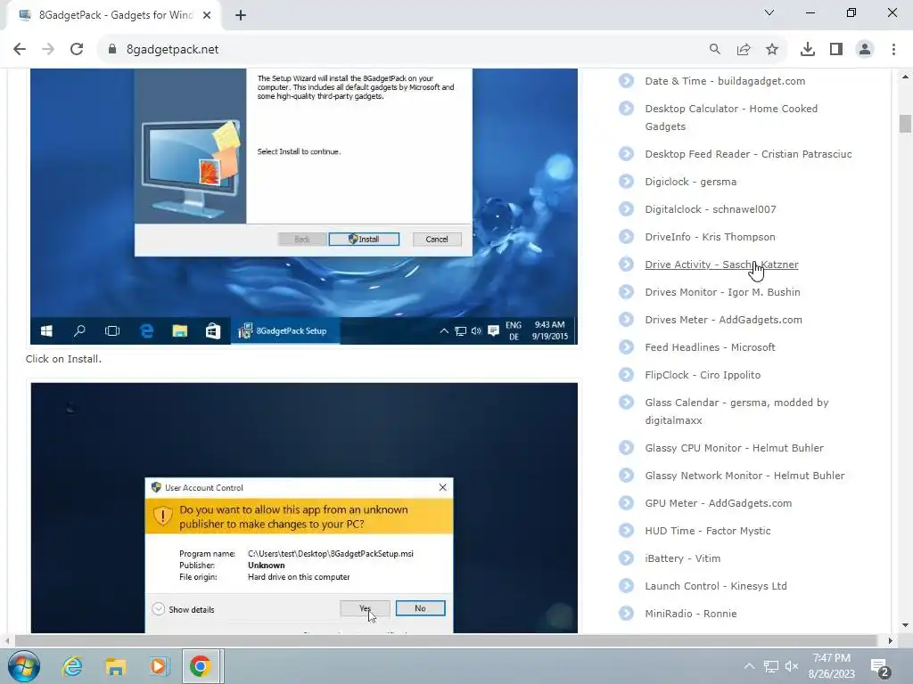
Task: Click the address bar URL field
Action: 407,50
